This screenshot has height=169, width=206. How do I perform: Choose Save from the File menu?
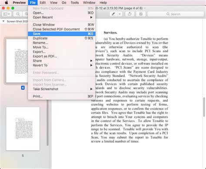[62, 34]
